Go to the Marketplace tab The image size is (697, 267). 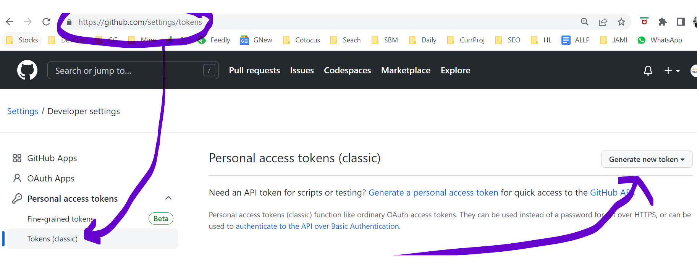(x=406, y=70)
